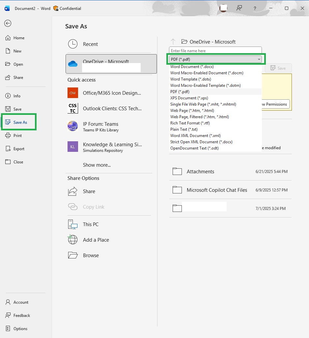Click the up-one-level arrow
The image size is (309, 338).
pos(173,42)
